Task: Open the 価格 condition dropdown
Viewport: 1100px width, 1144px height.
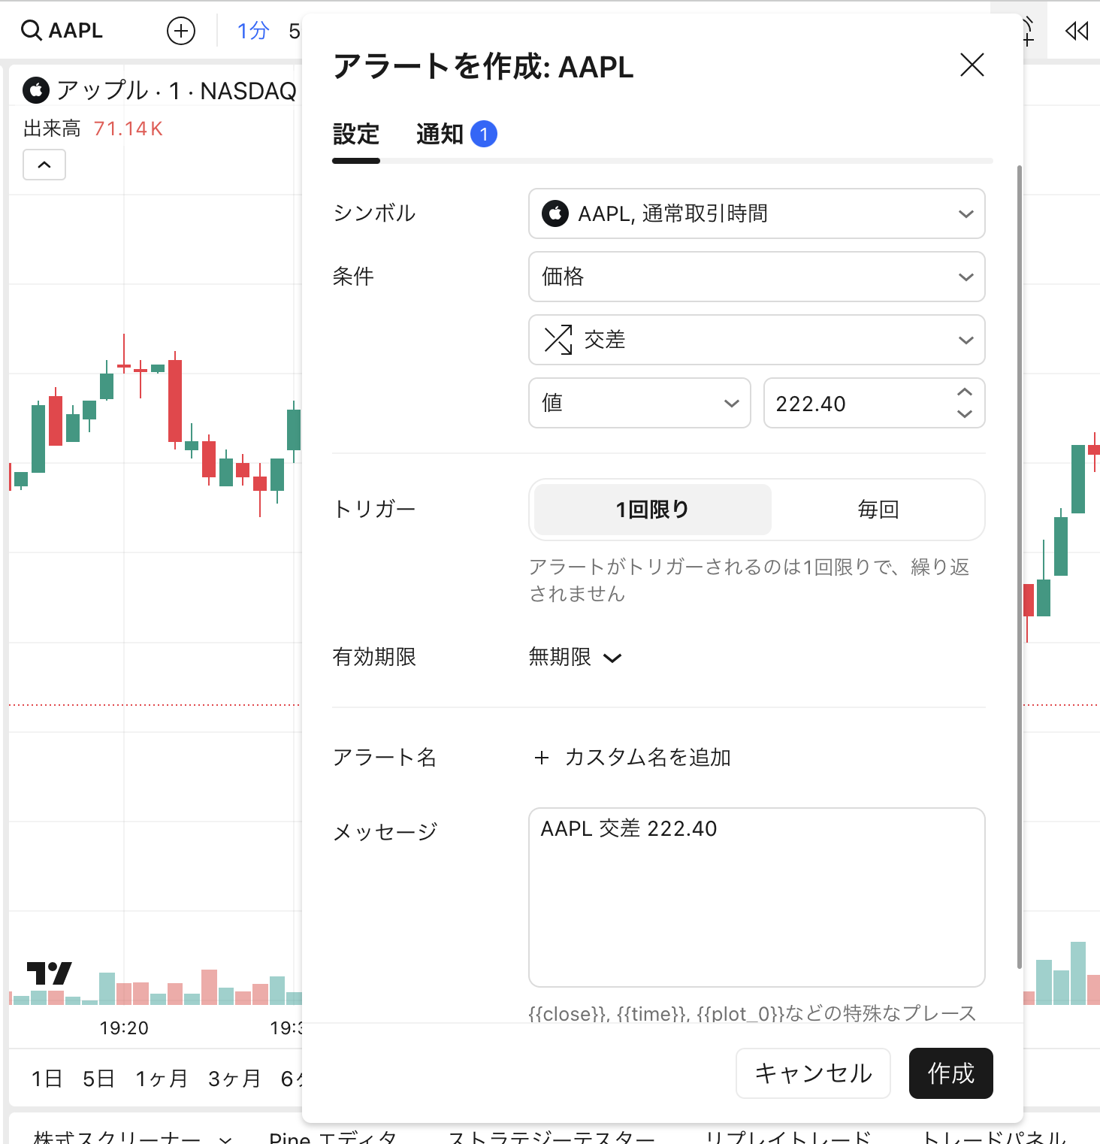Action: pos(757,277)
